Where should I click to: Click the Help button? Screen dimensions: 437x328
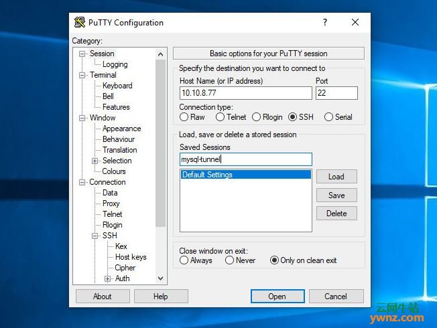[x=161, y=297]
